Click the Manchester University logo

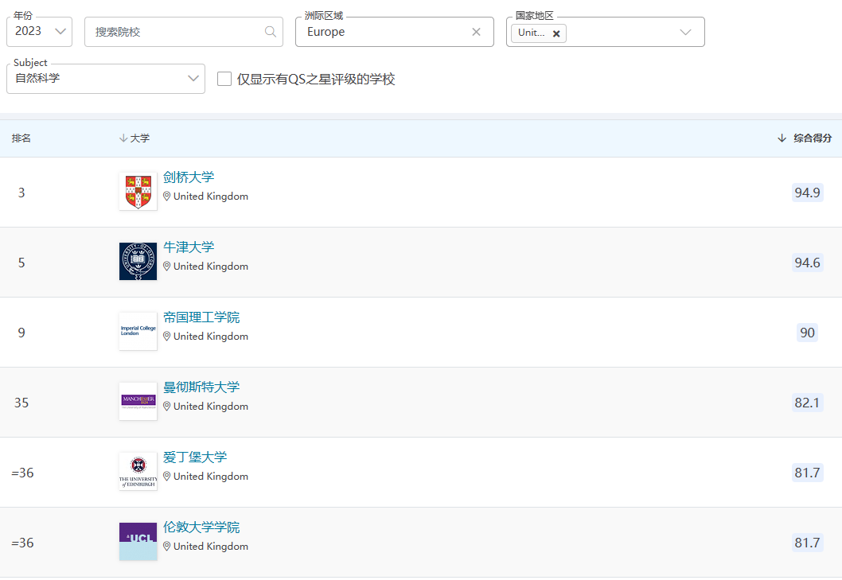coord(138,401)
